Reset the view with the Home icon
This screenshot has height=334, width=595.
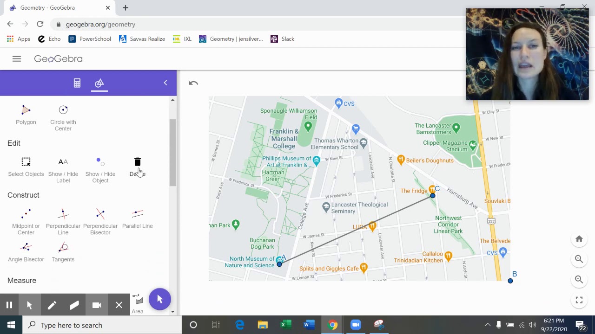click(x=579, y=239)
